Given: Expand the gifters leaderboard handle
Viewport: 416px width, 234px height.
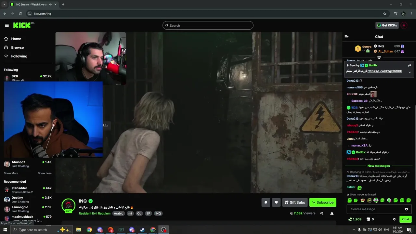Looking at the screenshot, I should [x=379, y=58].
